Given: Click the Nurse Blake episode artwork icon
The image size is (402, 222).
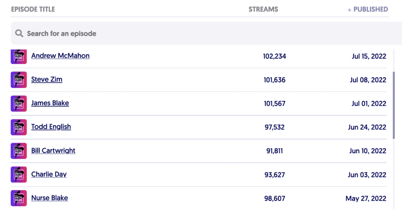Looking at the screenshot, I should 19,198.
